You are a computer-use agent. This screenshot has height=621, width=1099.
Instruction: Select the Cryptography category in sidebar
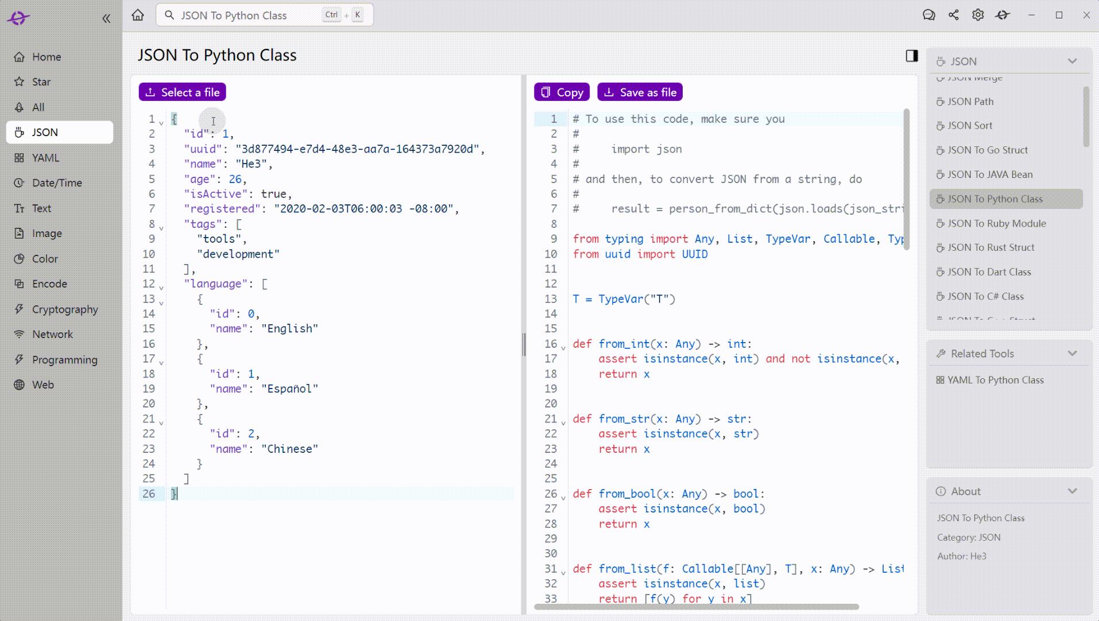[64, 309]
